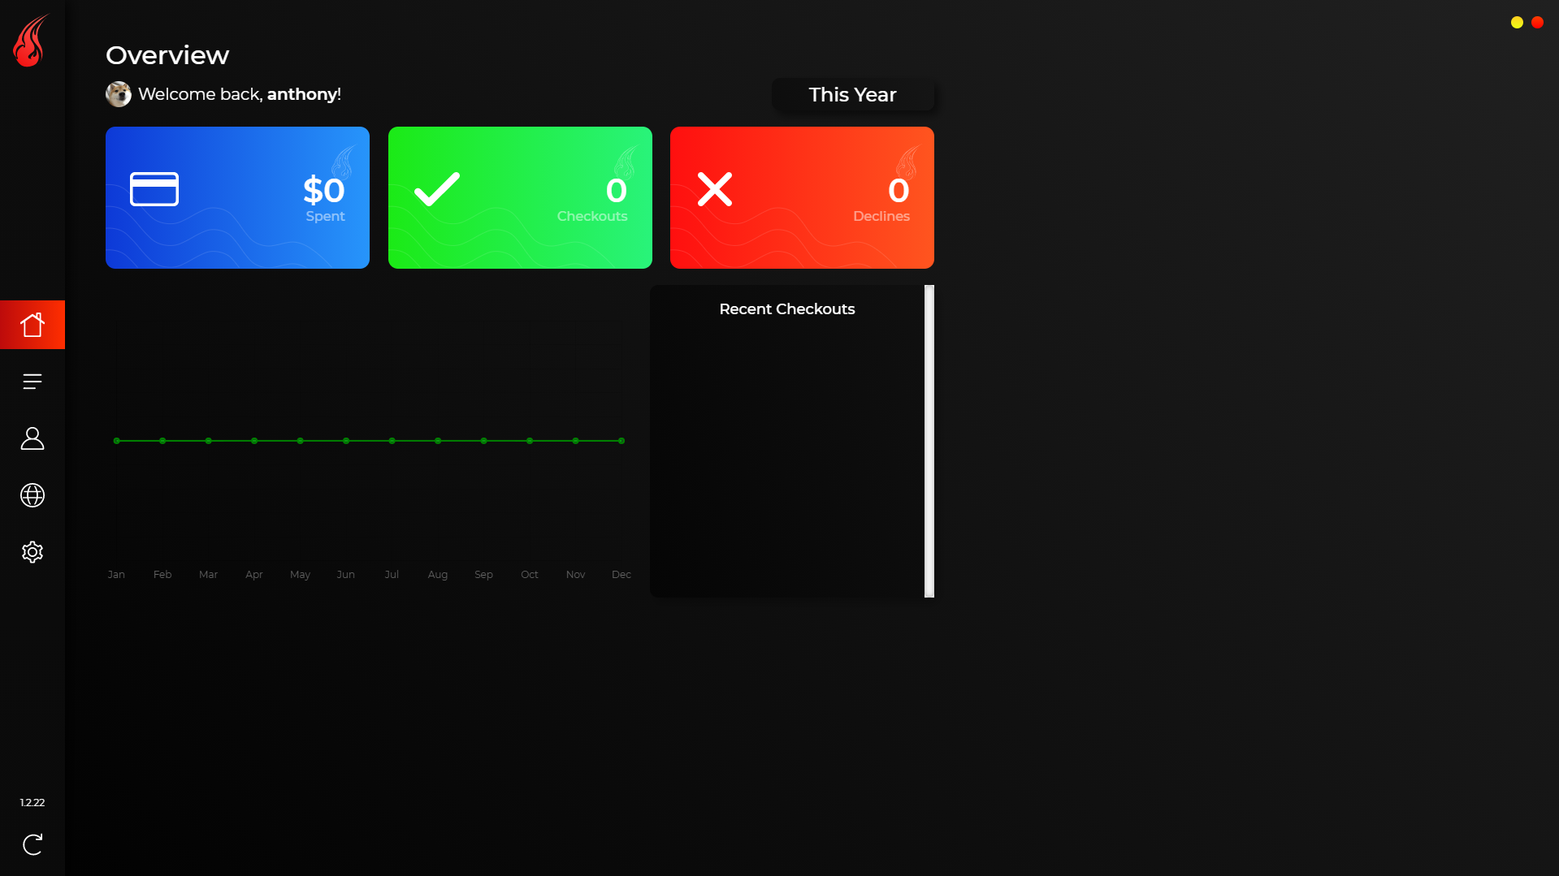Click the checkmark icon on Checkouts card
Image resolution: width=1559 pixels, height=876 pixels.
tap(437, 189)
